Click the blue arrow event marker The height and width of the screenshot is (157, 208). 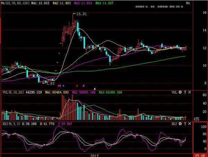[63, 86]
